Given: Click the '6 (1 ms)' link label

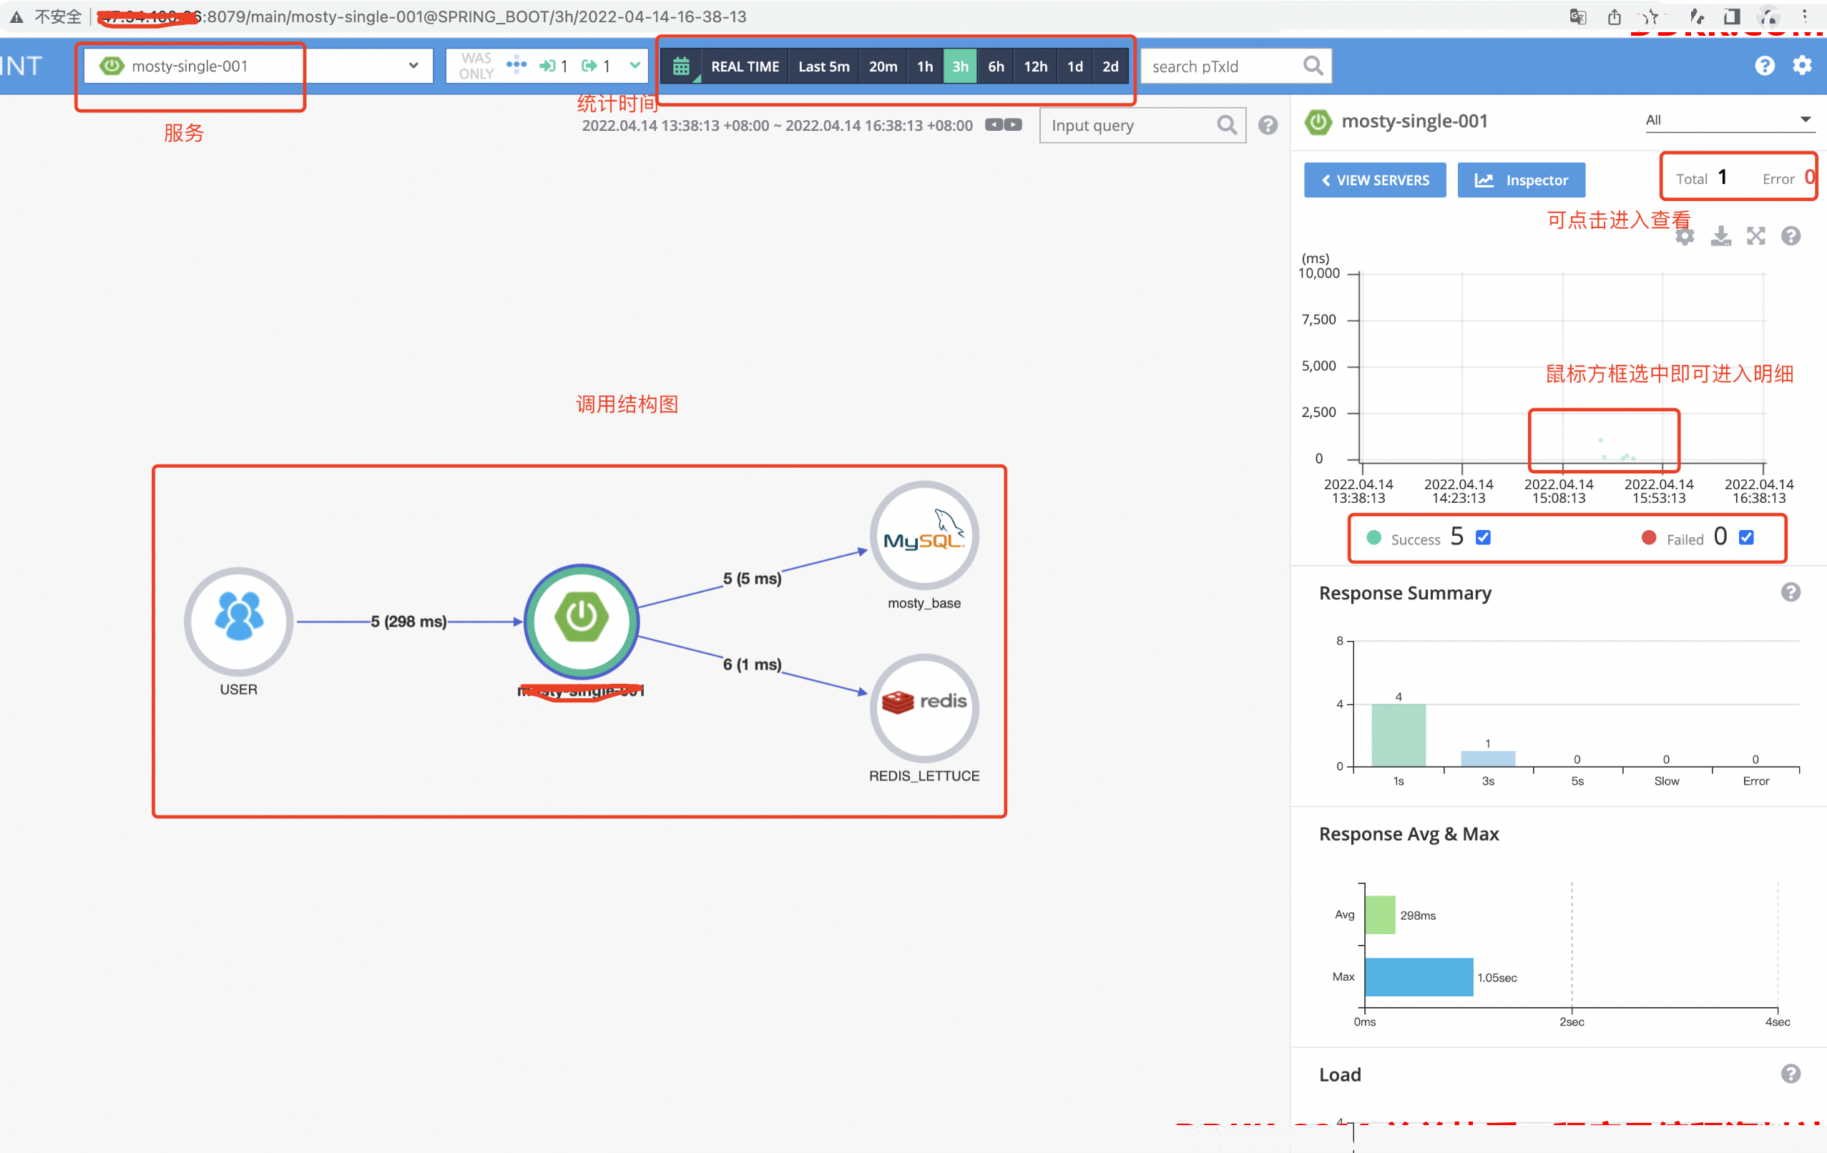Looking at the screenshot, I should coord(752,664).
